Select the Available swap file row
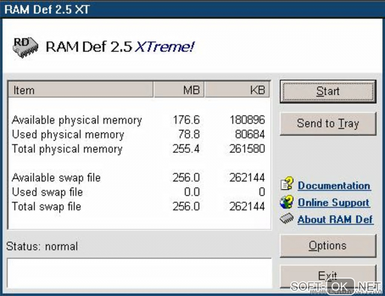This screenshot has height=296, width=385. click(139, 177)
